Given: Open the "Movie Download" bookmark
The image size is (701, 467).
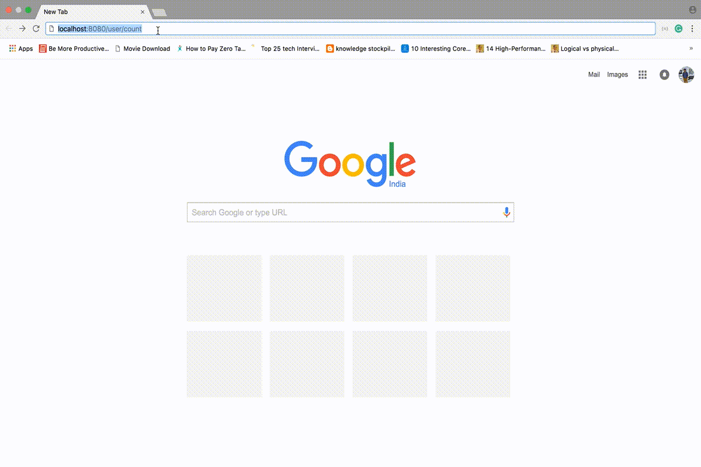Looking at the screenshot, I should pos(143,48).
